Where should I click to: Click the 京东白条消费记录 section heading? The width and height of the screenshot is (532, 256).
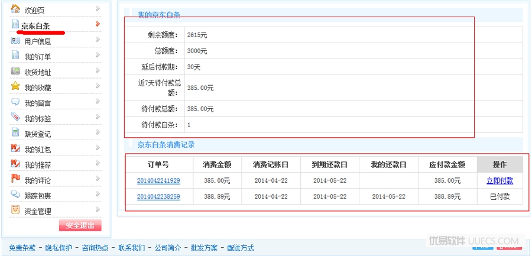pos(166,145)
